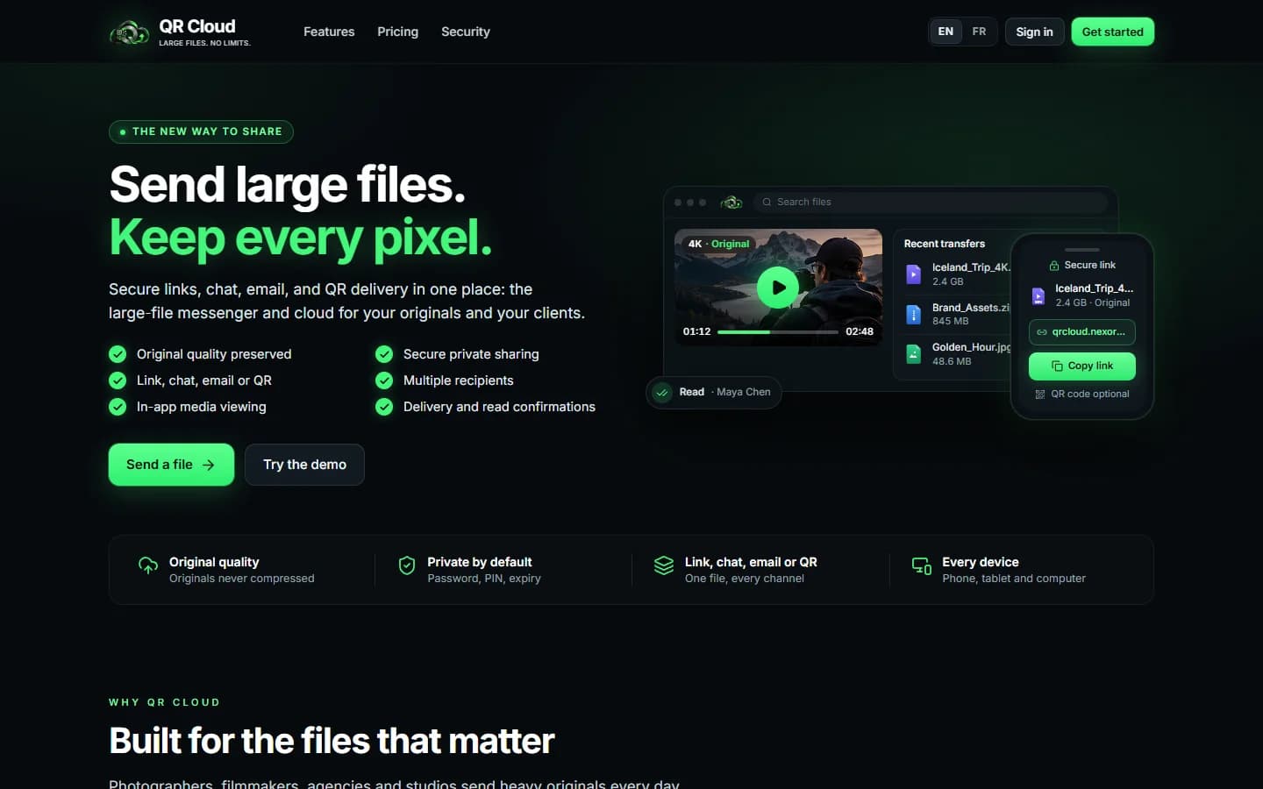Click the shield icon for Private by default

tap(407, 565)
